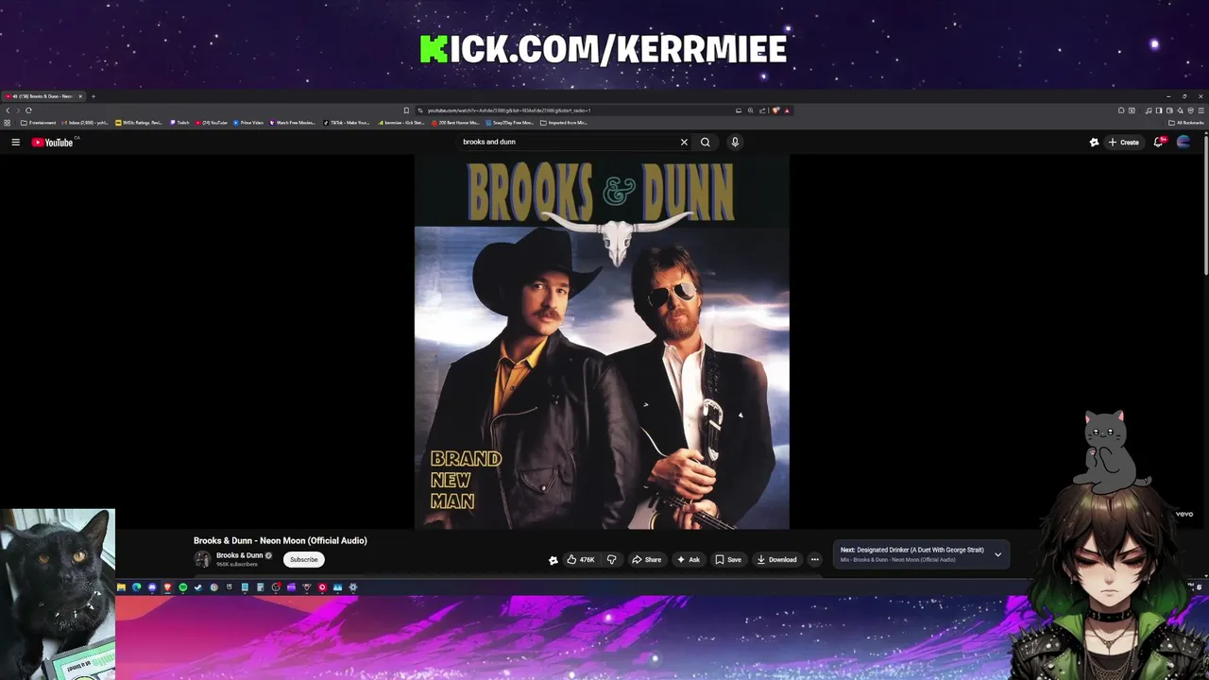Open the TikTok bookmark
The image size is (1209, 680).
coord(346,123)
